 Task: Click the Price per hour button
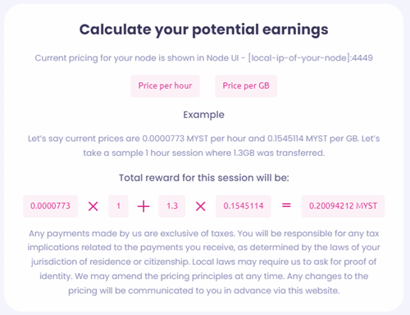pos(165,86)
